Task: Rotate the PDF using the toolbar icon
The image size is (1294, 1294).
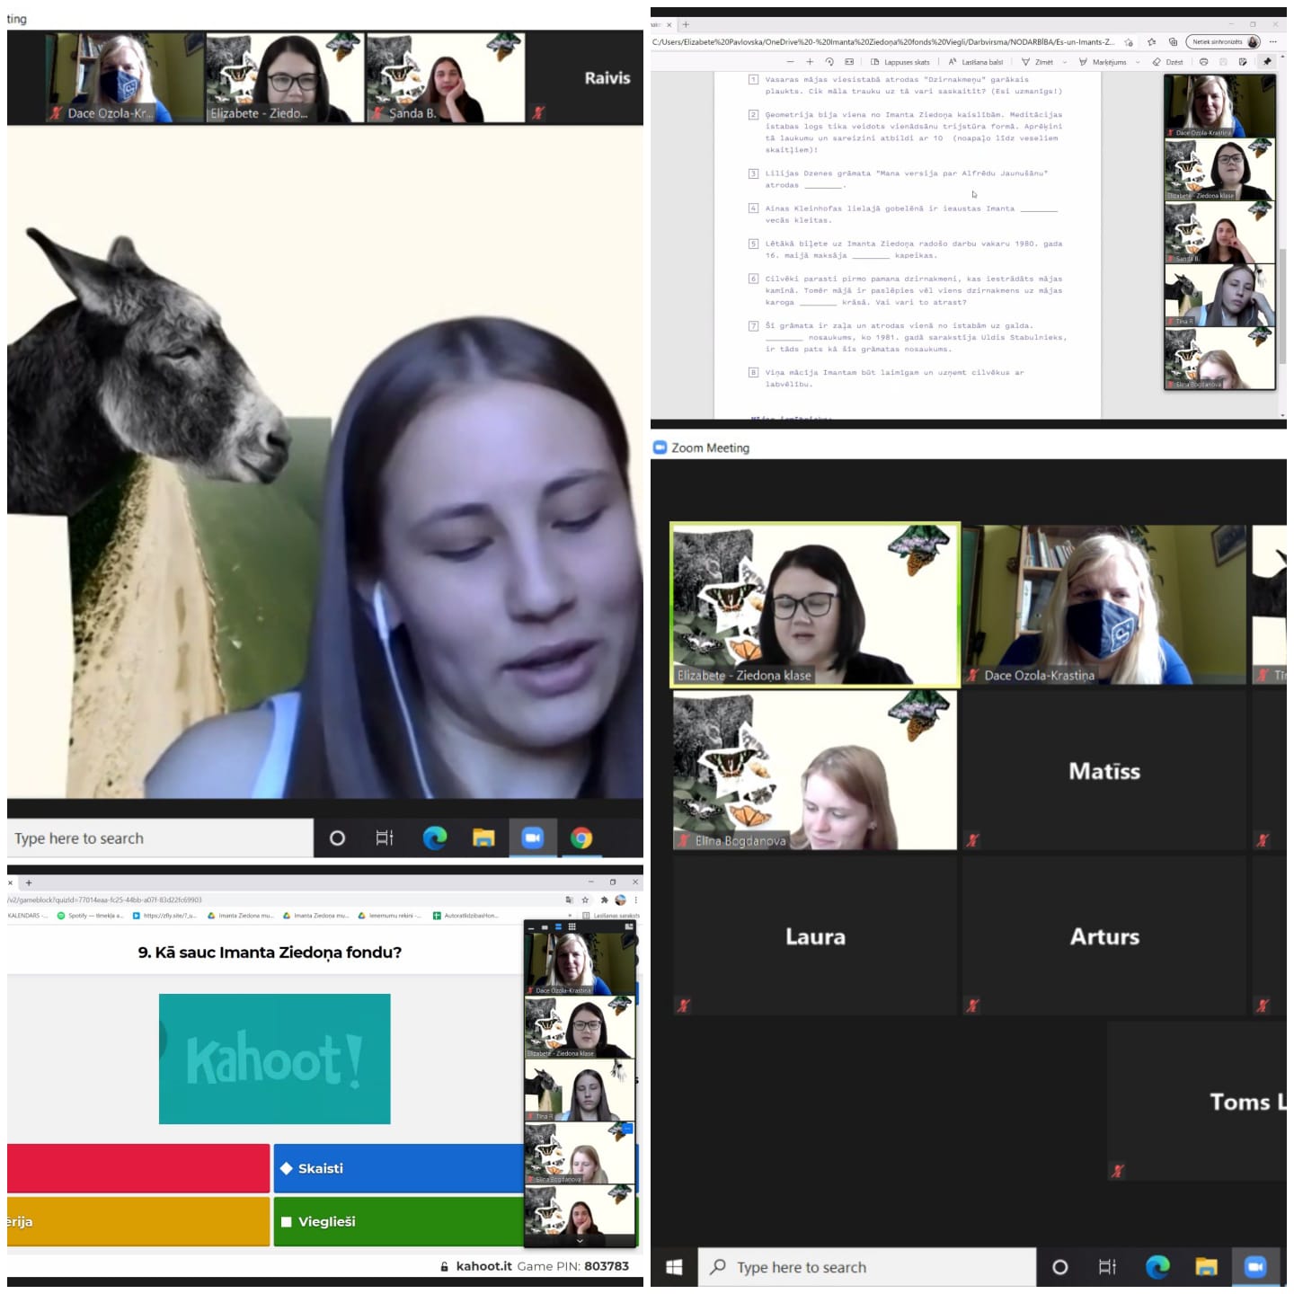Action: [829, 62]
